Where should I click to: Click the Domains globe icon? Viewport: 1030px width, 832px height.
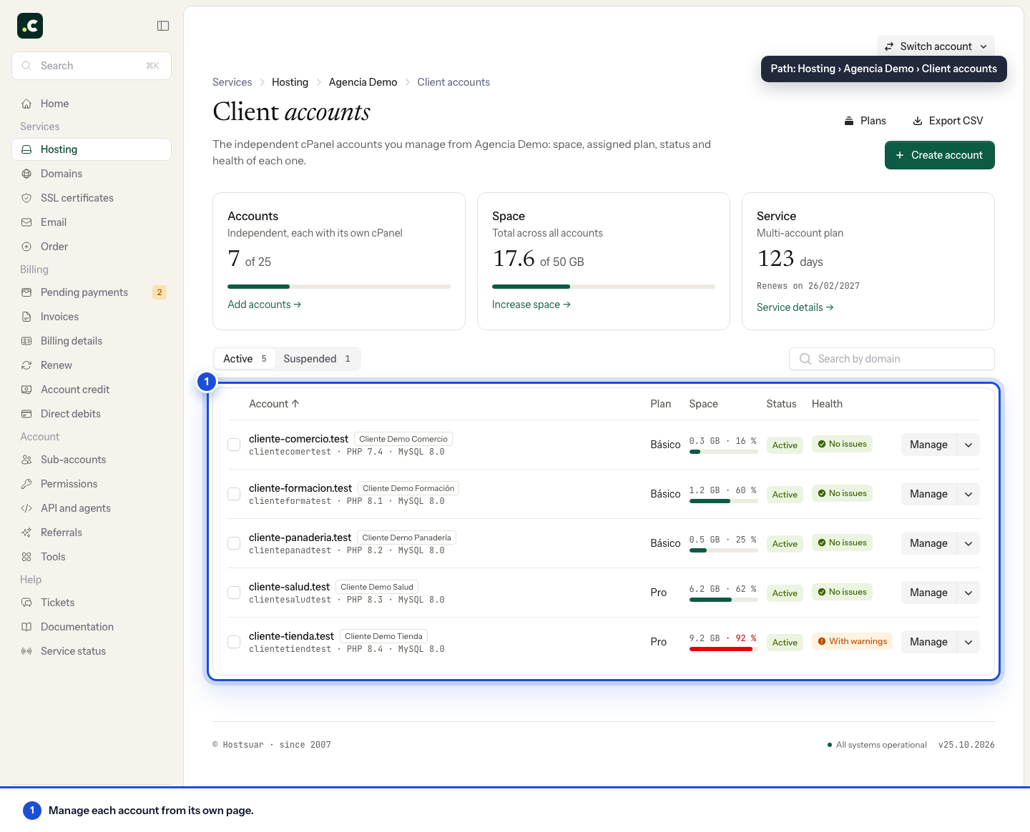click(x=26, y=174)
